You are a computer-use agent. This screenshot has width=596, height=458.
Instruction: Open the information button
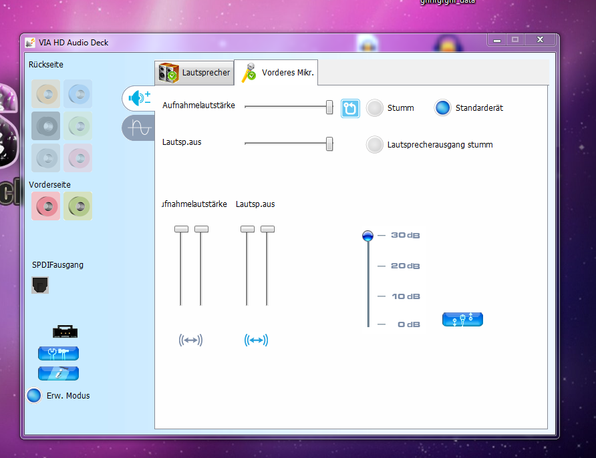point(59,373)
